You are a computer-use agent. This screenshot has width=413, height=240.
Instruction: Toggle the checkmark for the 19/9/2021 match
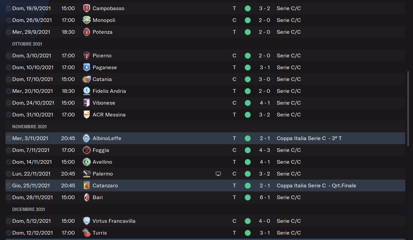[x=8, y=8]
